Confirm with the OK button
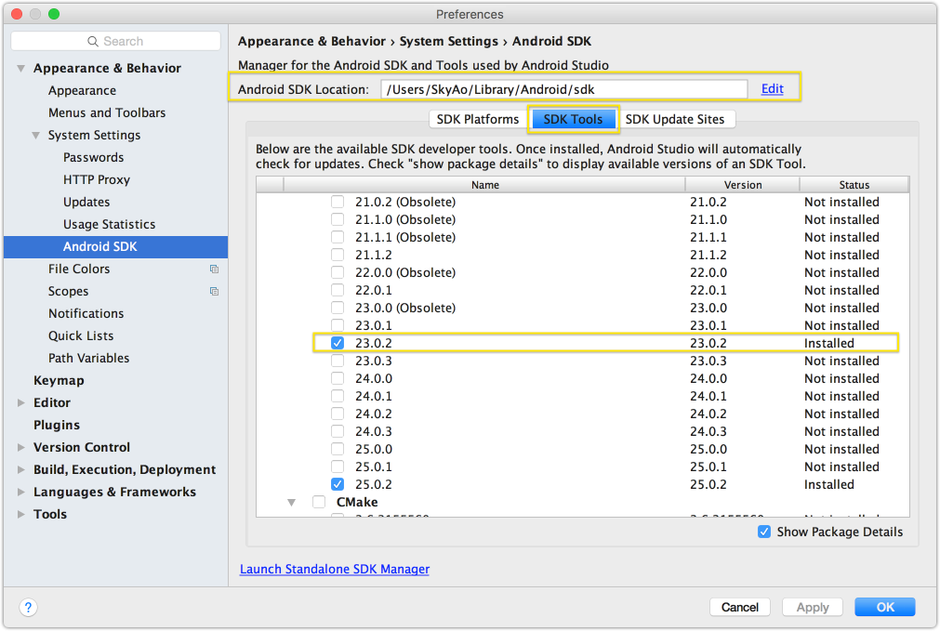940x631 pixels. [x=885, y=607]
